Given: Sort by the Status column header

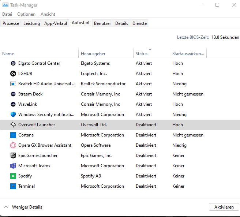Looking at the screenshot, I should coord(152,53).
